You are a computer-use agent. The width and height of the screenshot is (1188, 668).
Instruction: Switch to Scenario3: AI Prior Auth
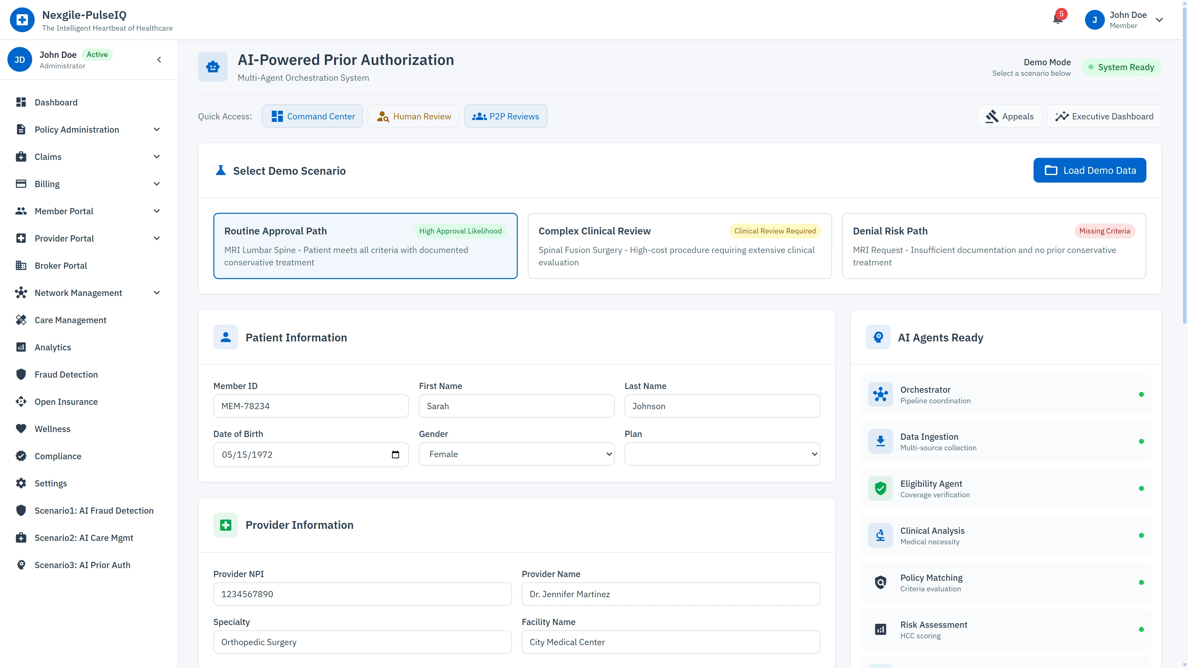(x=82, y=565)
